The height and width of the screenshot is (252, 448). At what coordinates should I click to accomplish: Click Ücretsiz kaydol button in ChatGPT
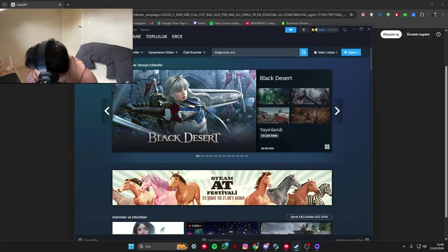[x=418, y=34]
